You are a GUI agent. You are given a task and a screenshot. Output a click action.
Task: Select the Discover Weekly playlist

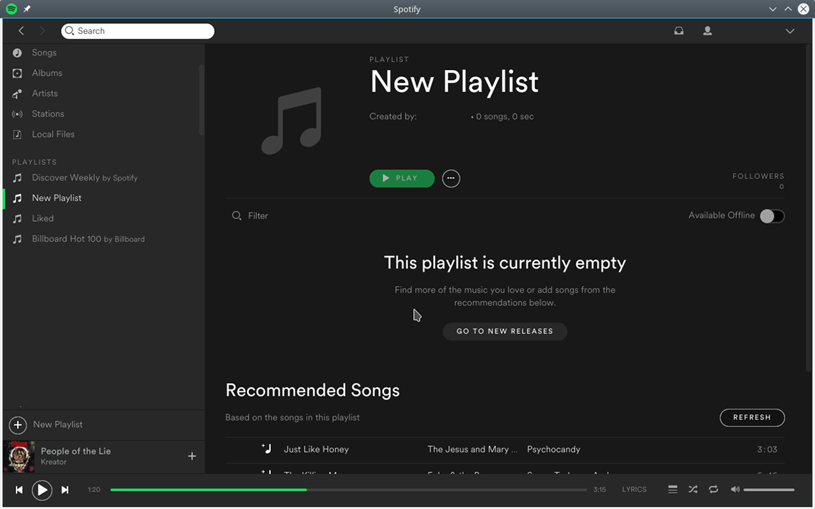click(85, 178)
